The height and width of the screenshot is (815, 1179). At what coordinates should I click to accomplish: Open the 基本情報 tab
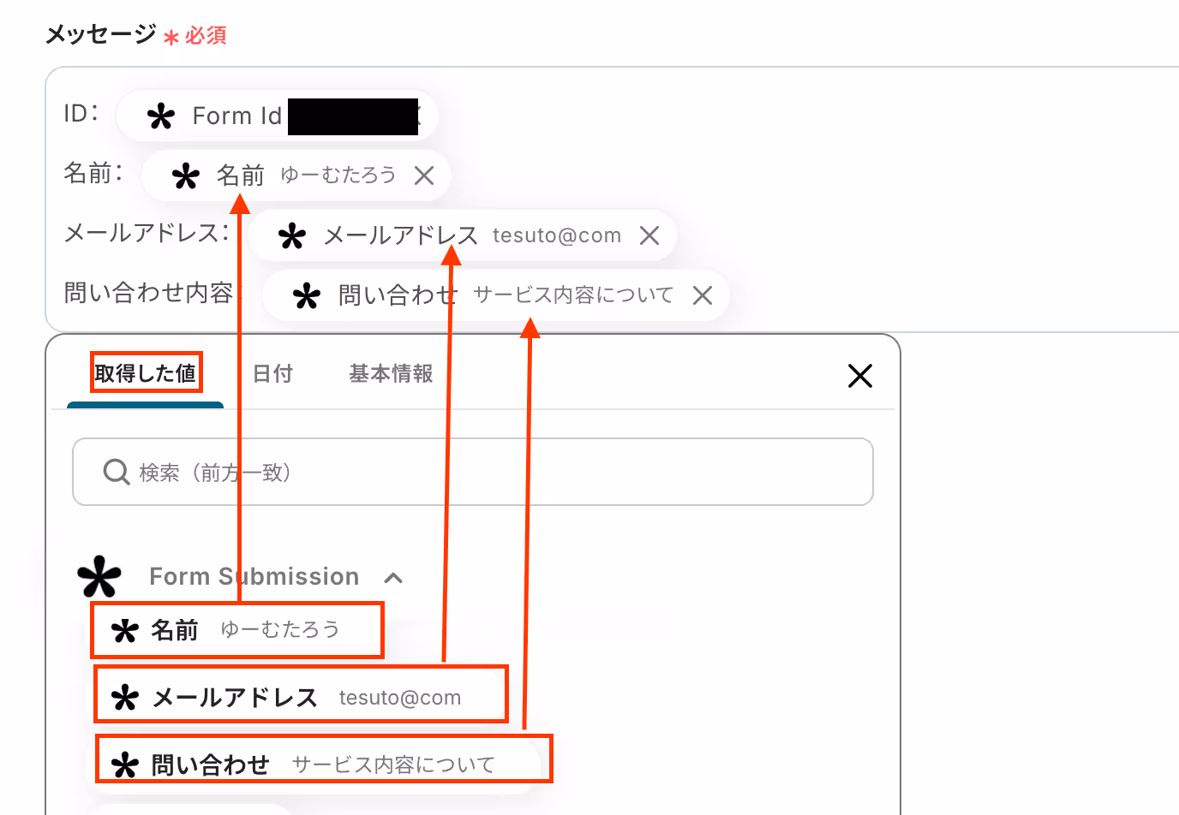pyautogui.click(x=391, y=373)
